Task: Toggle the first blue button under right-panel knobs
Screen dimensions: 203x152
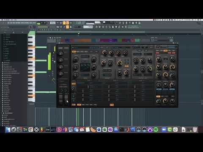Action: tap(159, 89)
